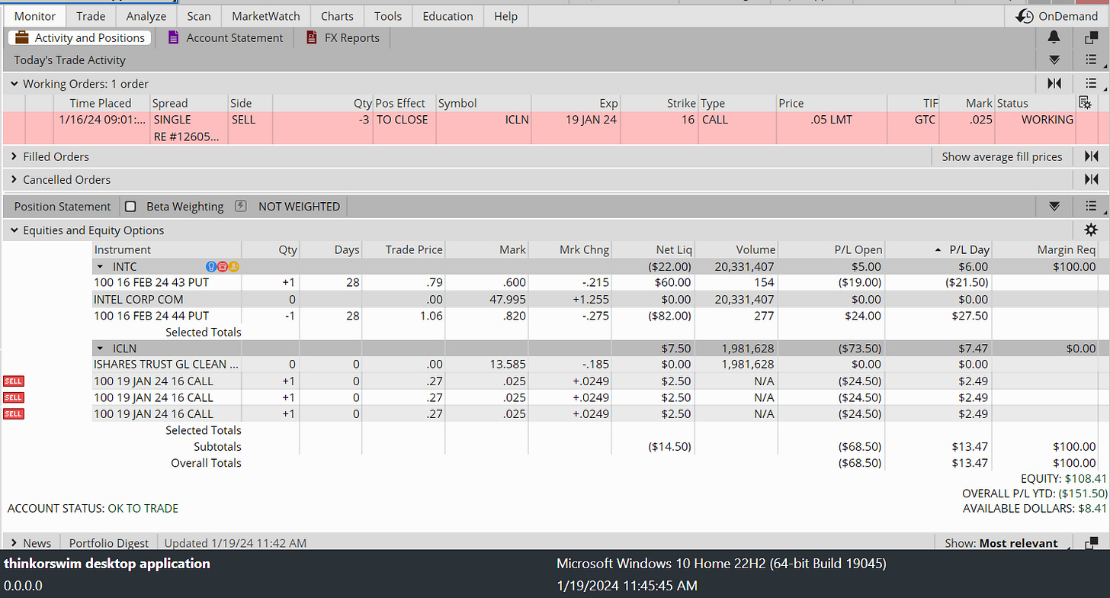Select Activity and Positions sub-tab
Viewport: 1110px width, 598px height.
pos(79,37)
